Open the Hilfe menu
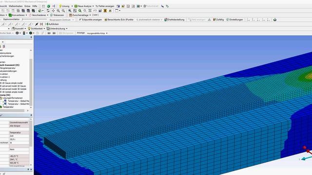Screen dimensions: 312x175 point(35,6)
